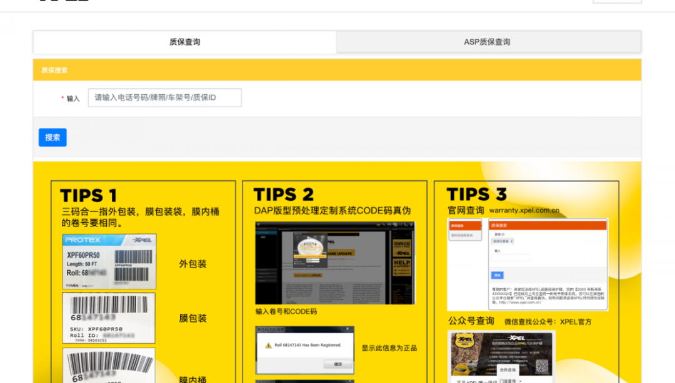Focus the phone/plate/VIN/warranty ID input field

coord(164,97)
